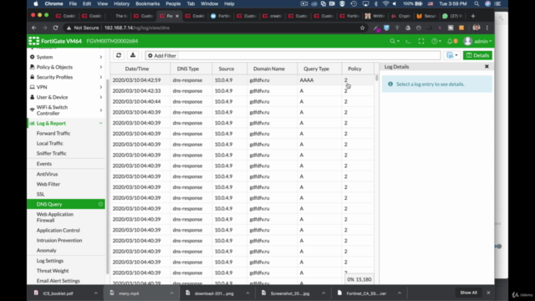This screenshot has height=301, width=535.
Task: Open the CLI console icon
Action: click(x=408, y=41)
